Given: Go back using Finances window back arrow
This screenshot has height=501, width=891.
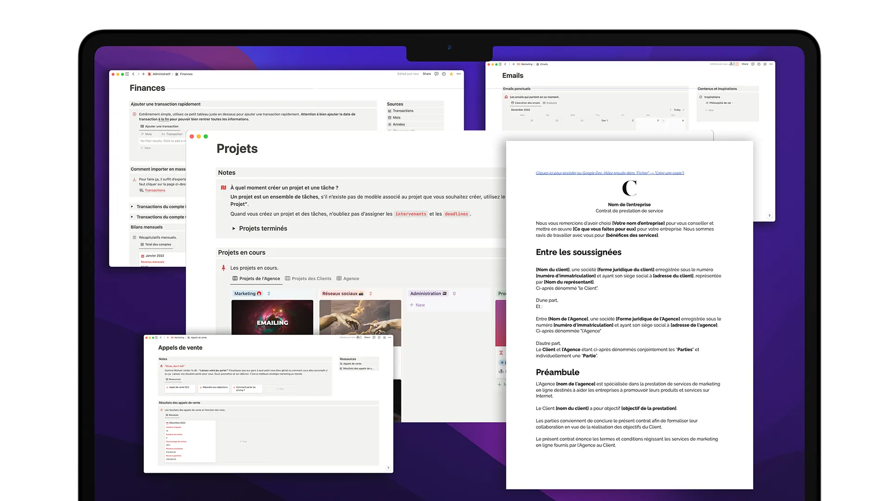Looking at the screenshot, I should [133, 74].
